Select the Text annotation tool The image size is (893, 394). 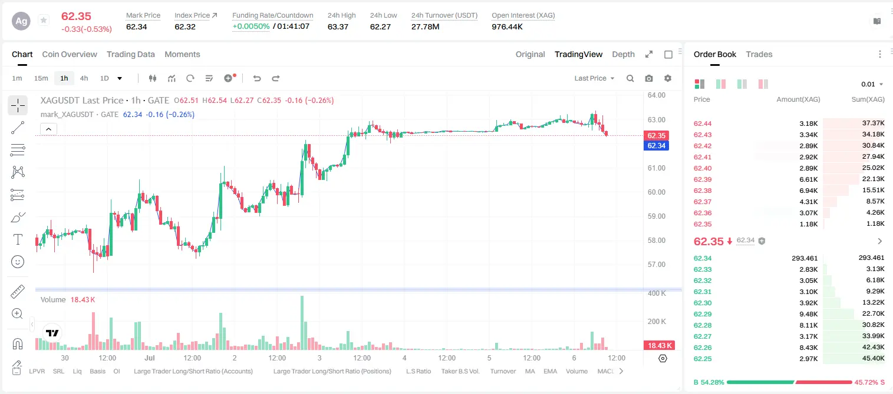(18, 239)
